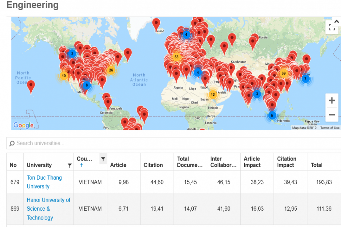341x227 pixels.
Task: Click the yellow cluster marker labeled 26
Action: pyautogui.click(x=111, y=70)
